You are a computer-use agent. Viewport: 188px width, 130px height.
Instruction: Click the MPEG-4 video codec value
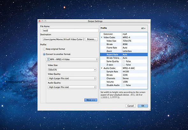(127, 38)
